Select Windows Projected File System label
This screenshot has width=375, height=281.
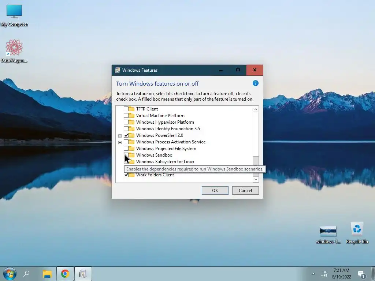[166, 149]
